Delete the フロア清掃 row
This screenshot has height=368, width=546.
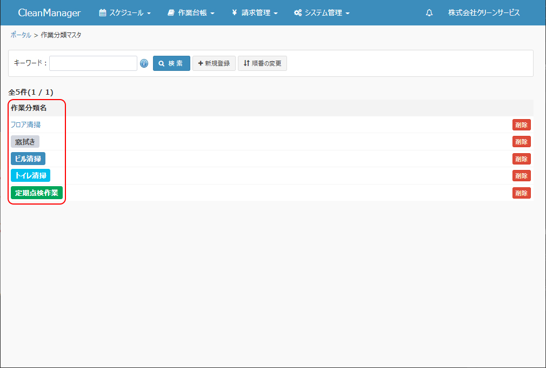[521, 125]
